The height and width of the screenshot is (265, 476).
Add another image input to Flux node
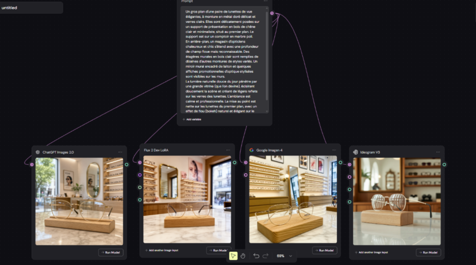tap(162, 250)
